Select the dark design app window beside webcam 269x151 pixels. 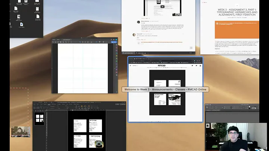tap(232, 113)
